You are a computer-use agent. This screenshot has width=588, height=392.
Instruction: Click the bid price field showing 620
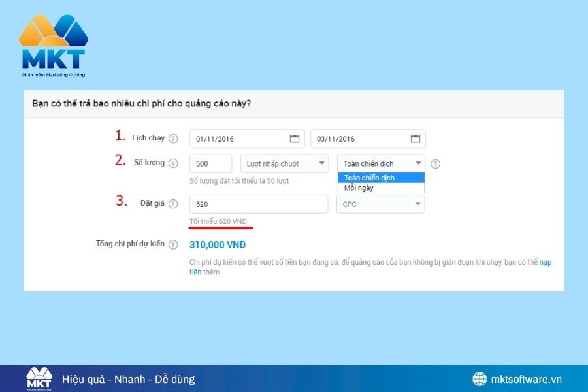point(258,203)
